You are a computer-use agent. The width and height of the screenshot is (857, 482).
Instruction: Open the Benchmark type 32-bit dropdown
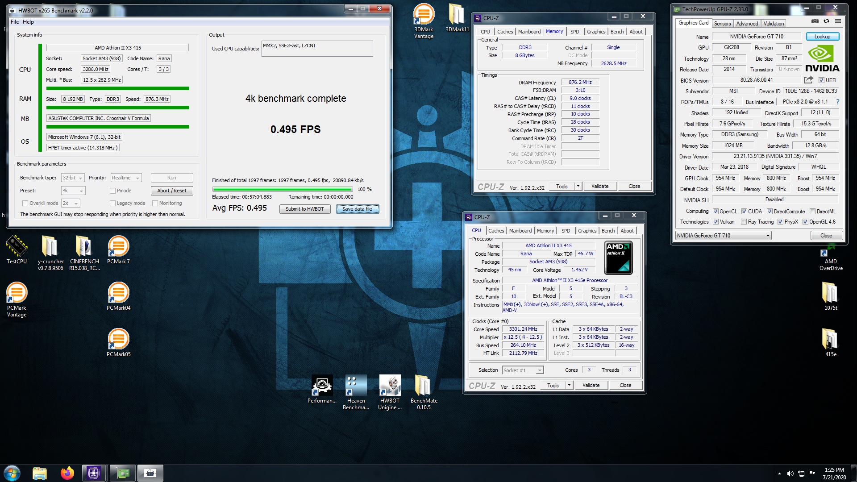pos(73,178)
